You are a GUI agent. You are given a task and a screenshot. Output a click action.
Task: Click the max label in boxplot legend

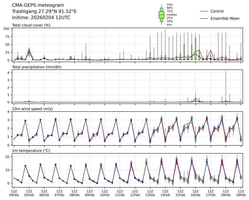pos(169,4)
